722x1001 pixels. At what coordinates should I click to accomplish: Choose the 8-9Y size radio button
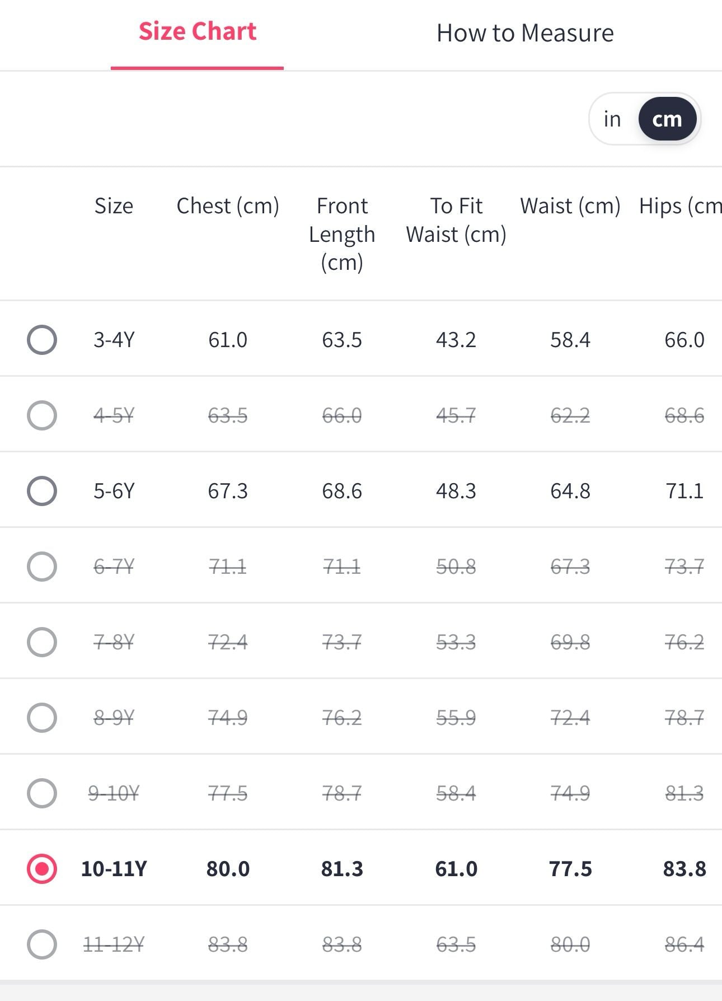coord(42,718)
